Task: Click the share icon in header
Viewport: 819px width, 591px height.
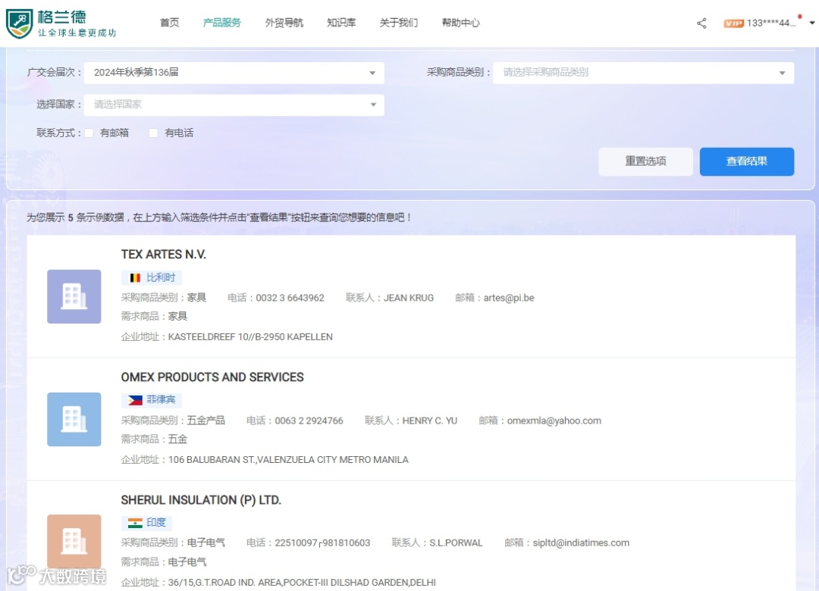Action: tap(701, 23)
